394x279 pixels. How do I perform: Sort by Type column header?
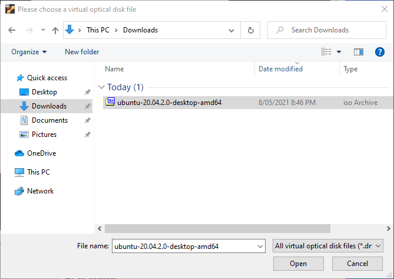[350, 69]
